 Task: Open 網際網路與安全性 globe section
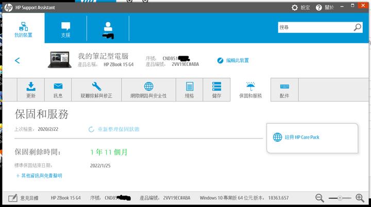pyautogui.click(x=148, y=90)
